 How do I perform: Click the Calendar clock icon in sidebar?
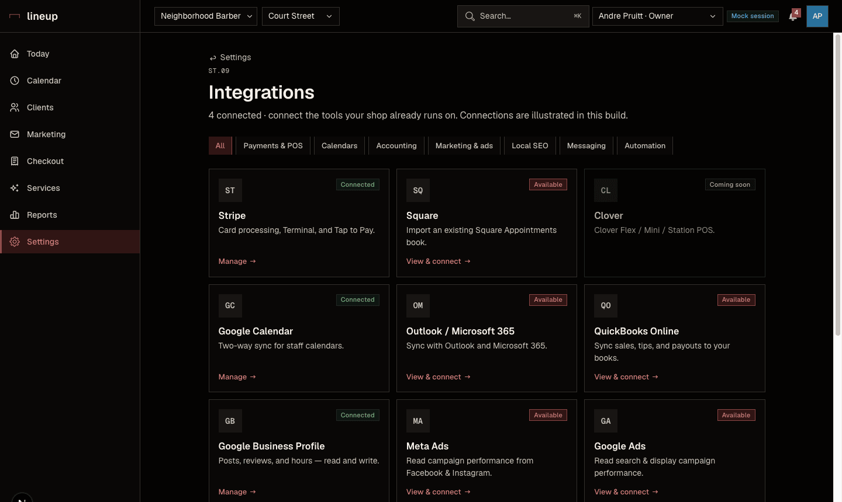[x=15, y=81]
